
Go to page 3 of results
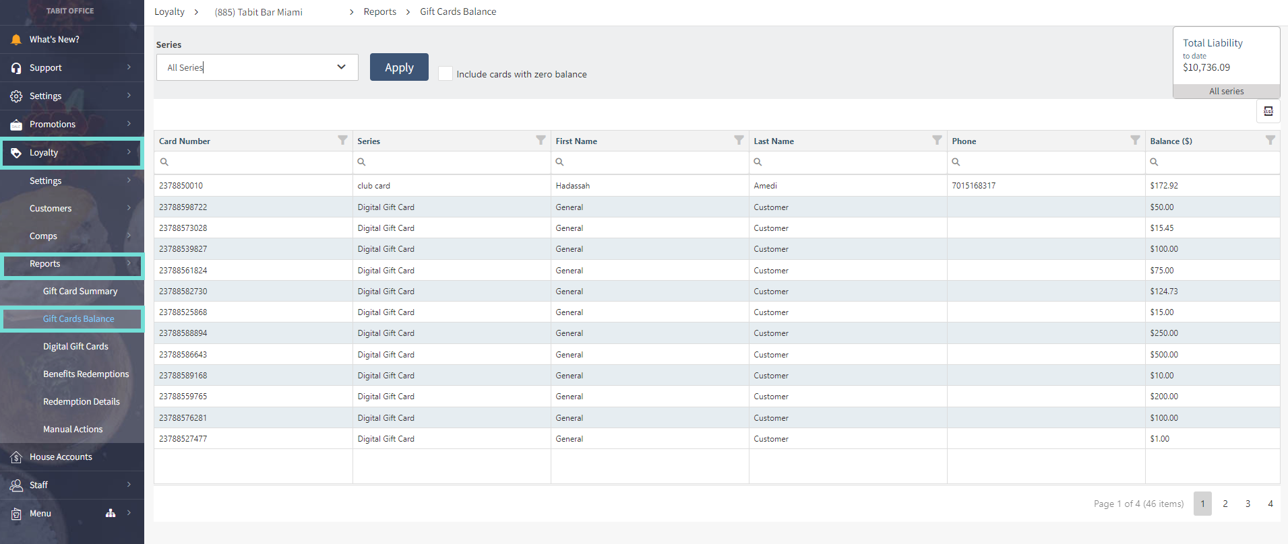tap(1248, 504)
